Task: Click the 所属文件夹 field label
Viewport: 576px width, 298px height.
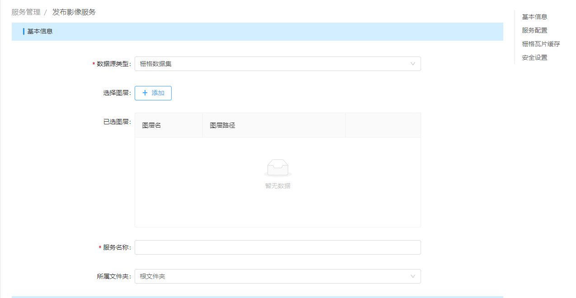Action: pos(113,276)
